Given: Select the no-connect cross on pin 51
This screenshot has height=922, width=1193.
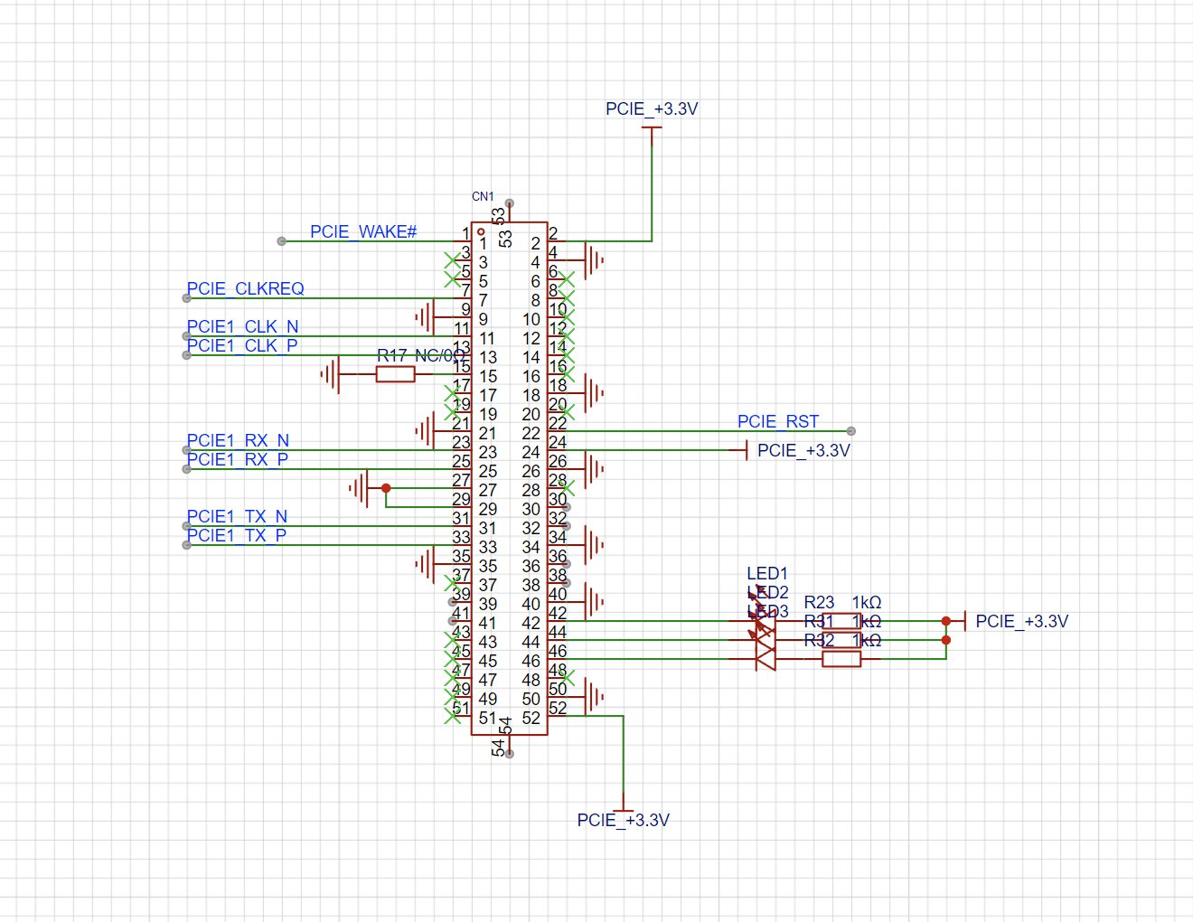Looking at the screenshot, I should [x=453, y=716].
